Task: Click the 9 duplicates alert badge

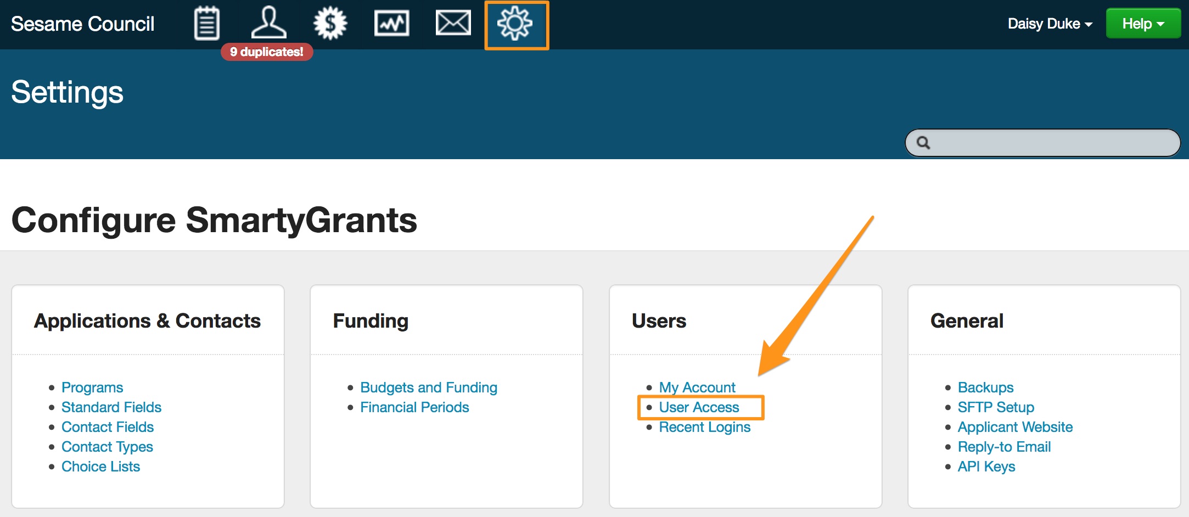Action: coord(267,52)
